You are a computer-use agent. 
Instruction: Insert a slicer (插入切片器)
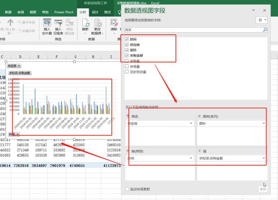pos(47,26)
